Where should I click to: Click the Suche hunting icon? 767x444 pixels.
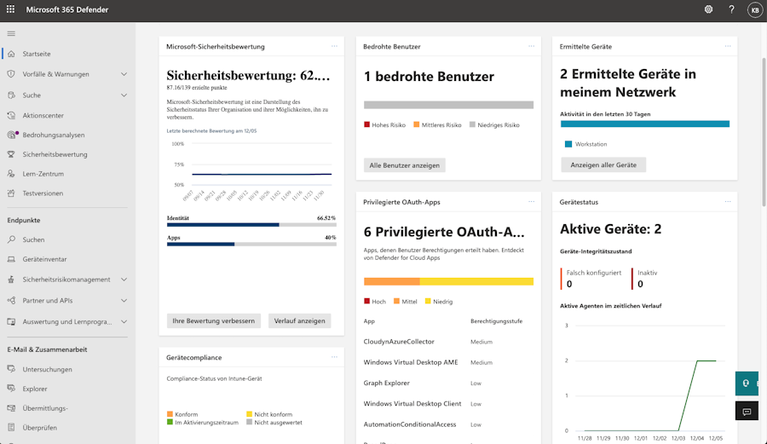(x=11, y=95)
